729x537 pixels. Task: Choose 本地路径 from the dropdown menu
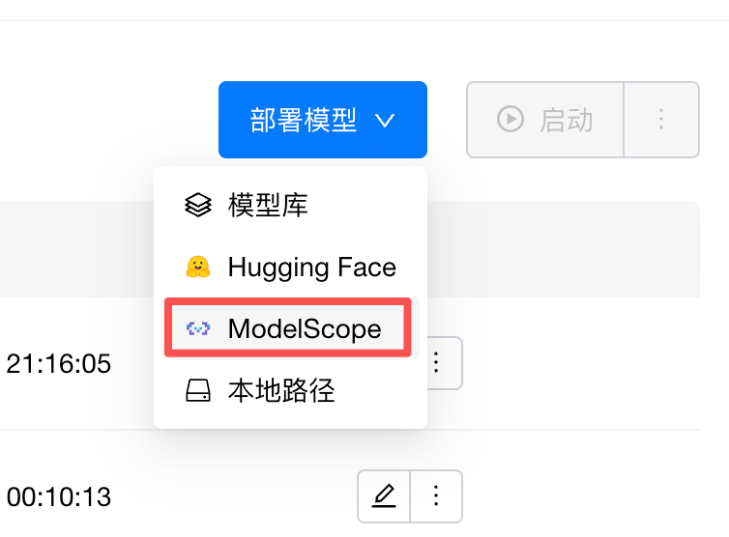280,390
